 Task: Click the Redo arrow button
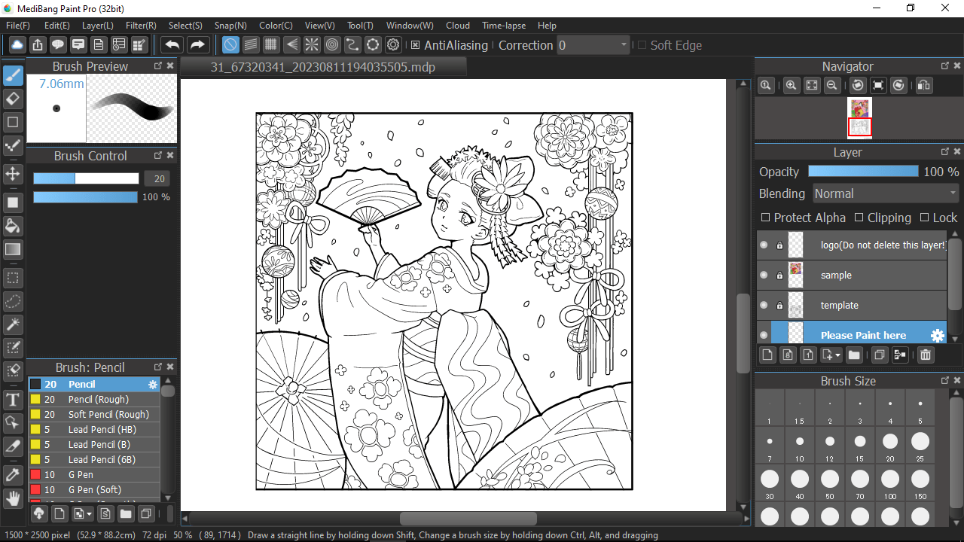197,45
